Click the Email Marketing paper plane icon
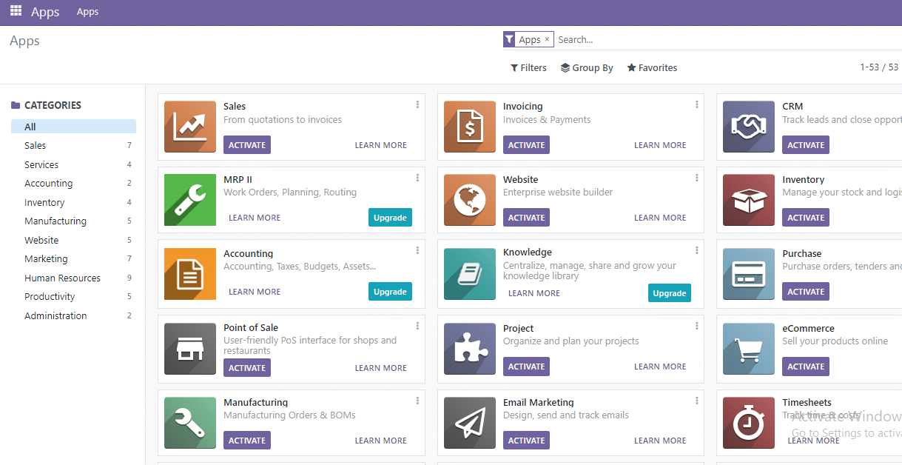The height and width of the screenshot is (465, 902). [x=469, y=423]
